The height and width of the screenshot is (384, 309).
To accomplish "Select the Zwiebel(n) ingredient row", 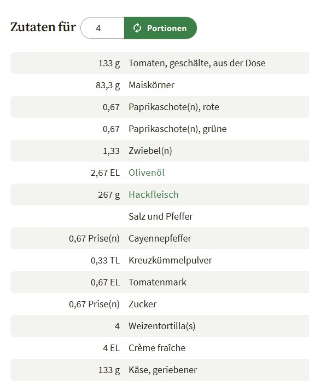I will click(160, 151).
